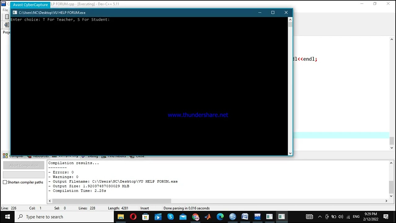This screenshot has height=223, width=396.
Task: Switch to first console window taskbar icon
Action: [x=269, y=217]
